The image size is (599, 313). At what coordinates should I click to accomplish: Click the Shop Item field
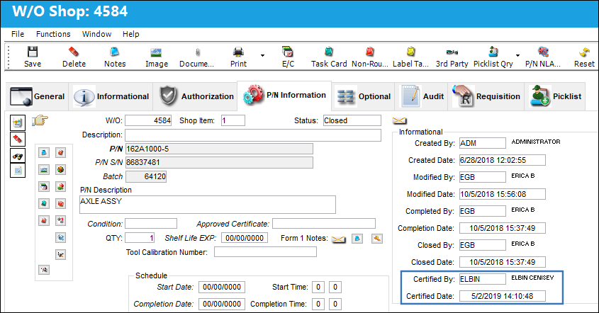coord(233,120)
